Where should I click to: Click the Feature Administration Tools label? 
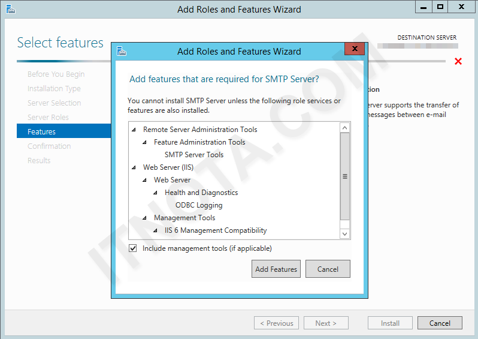(x=199, y=142)
